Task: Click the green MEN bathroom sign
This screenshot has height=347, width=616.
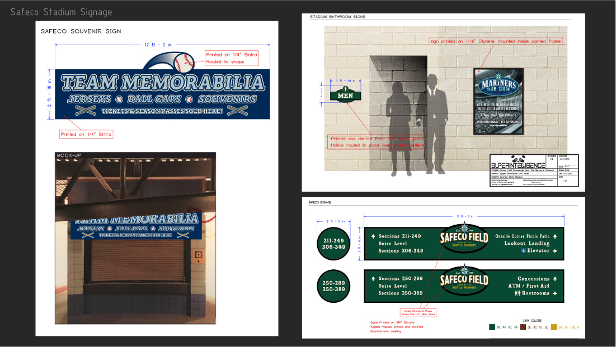Action: [345, 94]
